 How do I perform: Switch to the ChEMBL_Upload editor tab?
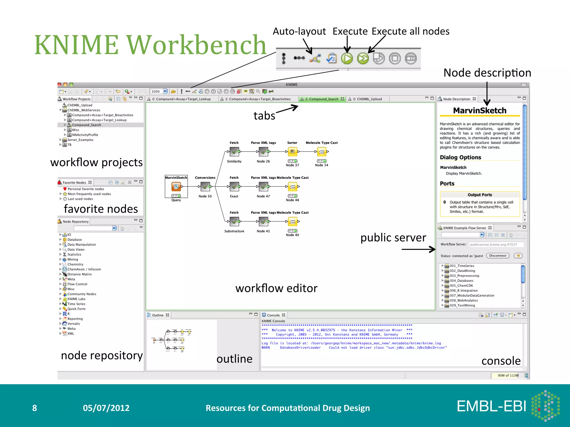pos(367,99)
